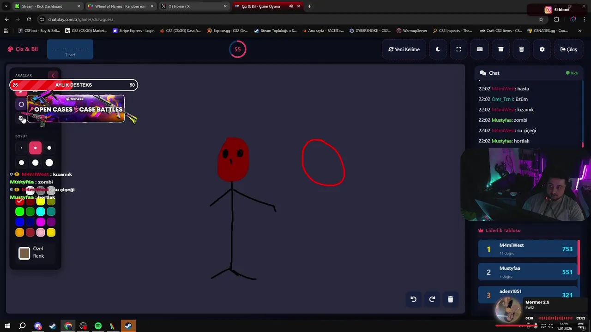Open the Stripe Express - Login bookmark

134,31
